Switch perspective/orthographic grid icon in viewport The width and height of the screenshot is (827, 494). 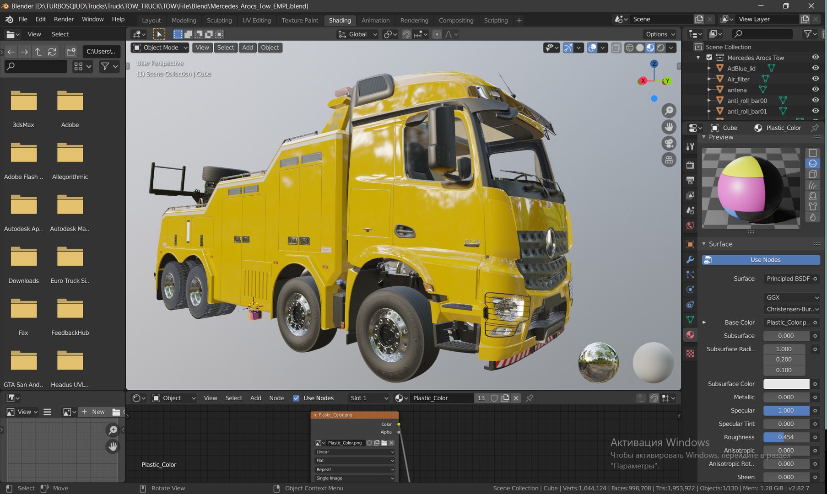[669, 160]
